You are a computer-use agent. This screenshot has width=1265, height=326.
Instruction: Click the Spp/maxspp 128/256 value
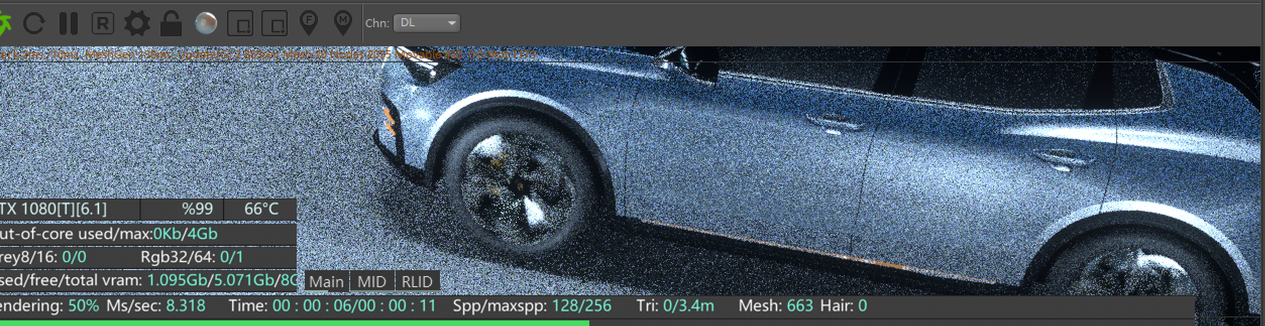point(582,305)
